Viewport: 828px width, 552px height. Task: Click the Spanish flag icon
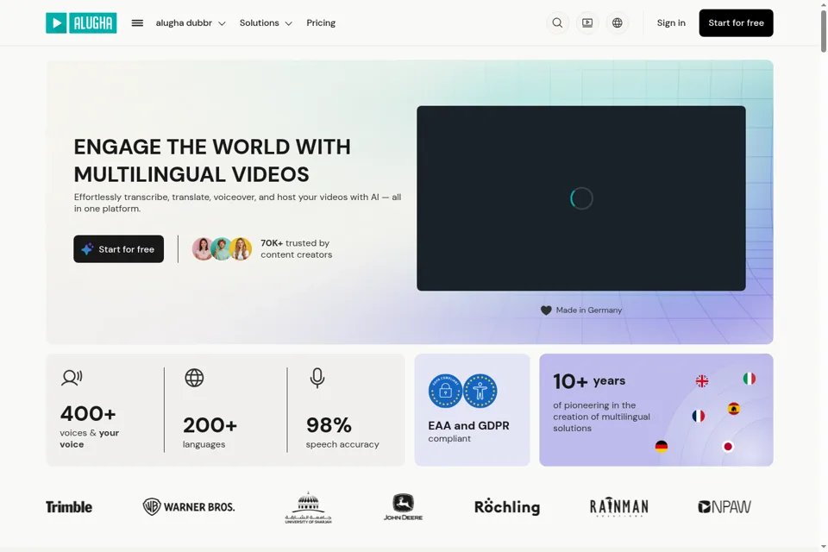(x=733, y=408)
